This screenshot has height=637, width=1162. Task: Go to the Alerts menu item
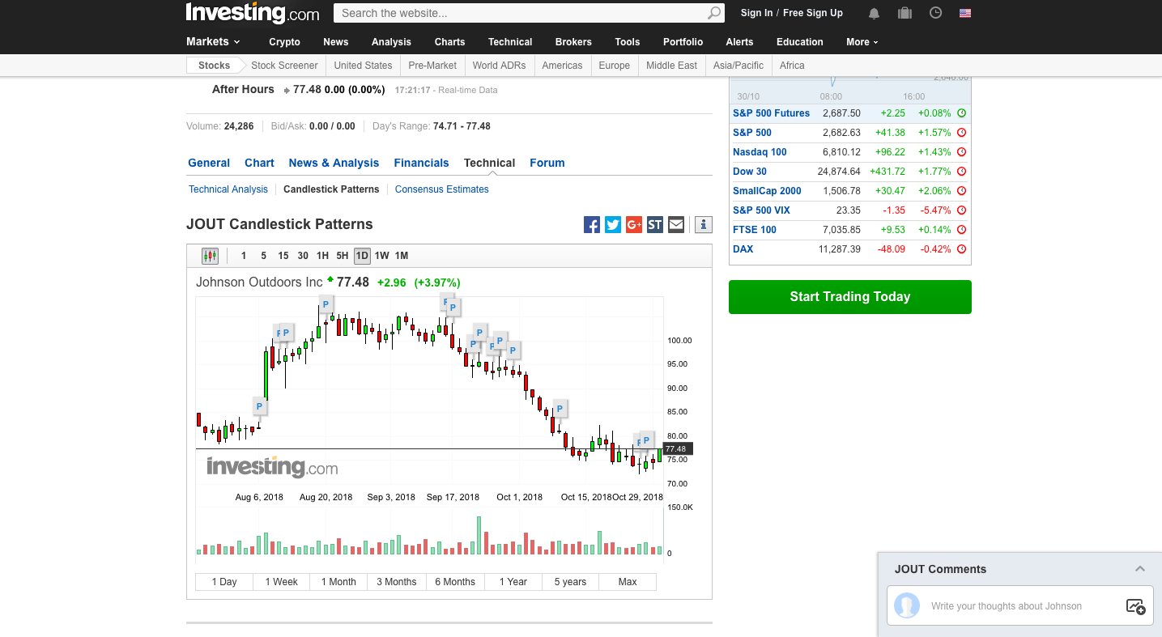click(739, 42)
